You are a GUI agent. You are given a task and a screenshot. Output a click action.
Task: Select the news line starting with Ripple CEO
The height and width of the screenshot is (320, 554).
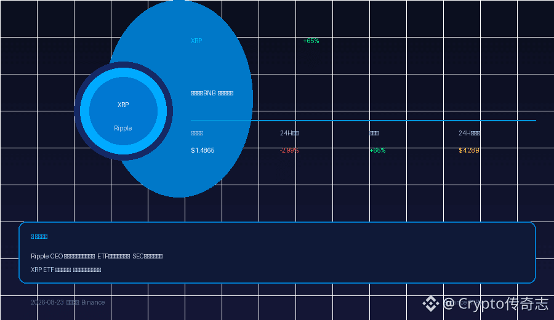click(x=97, y=256)
